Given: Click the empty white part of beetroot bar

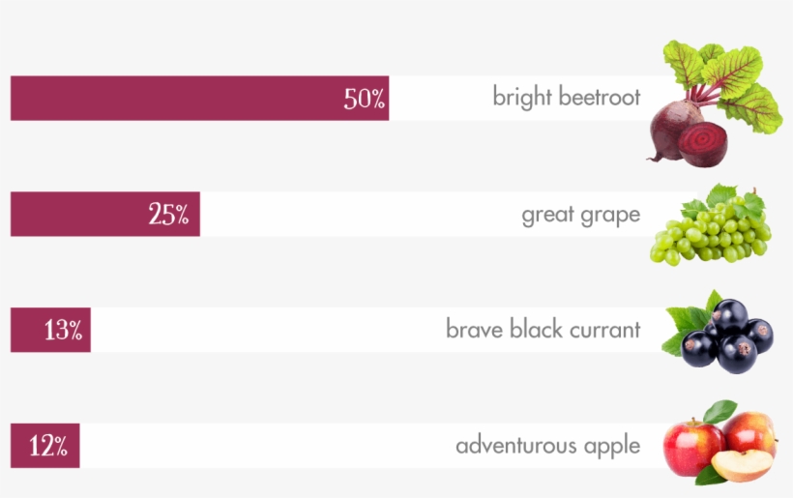Looking at the screenshot, I should (521, 98).
